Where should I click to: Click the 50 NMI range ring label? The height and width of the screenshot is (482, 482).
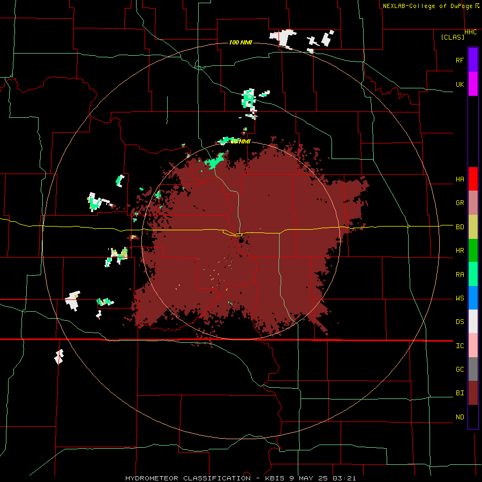click(240, 141)
